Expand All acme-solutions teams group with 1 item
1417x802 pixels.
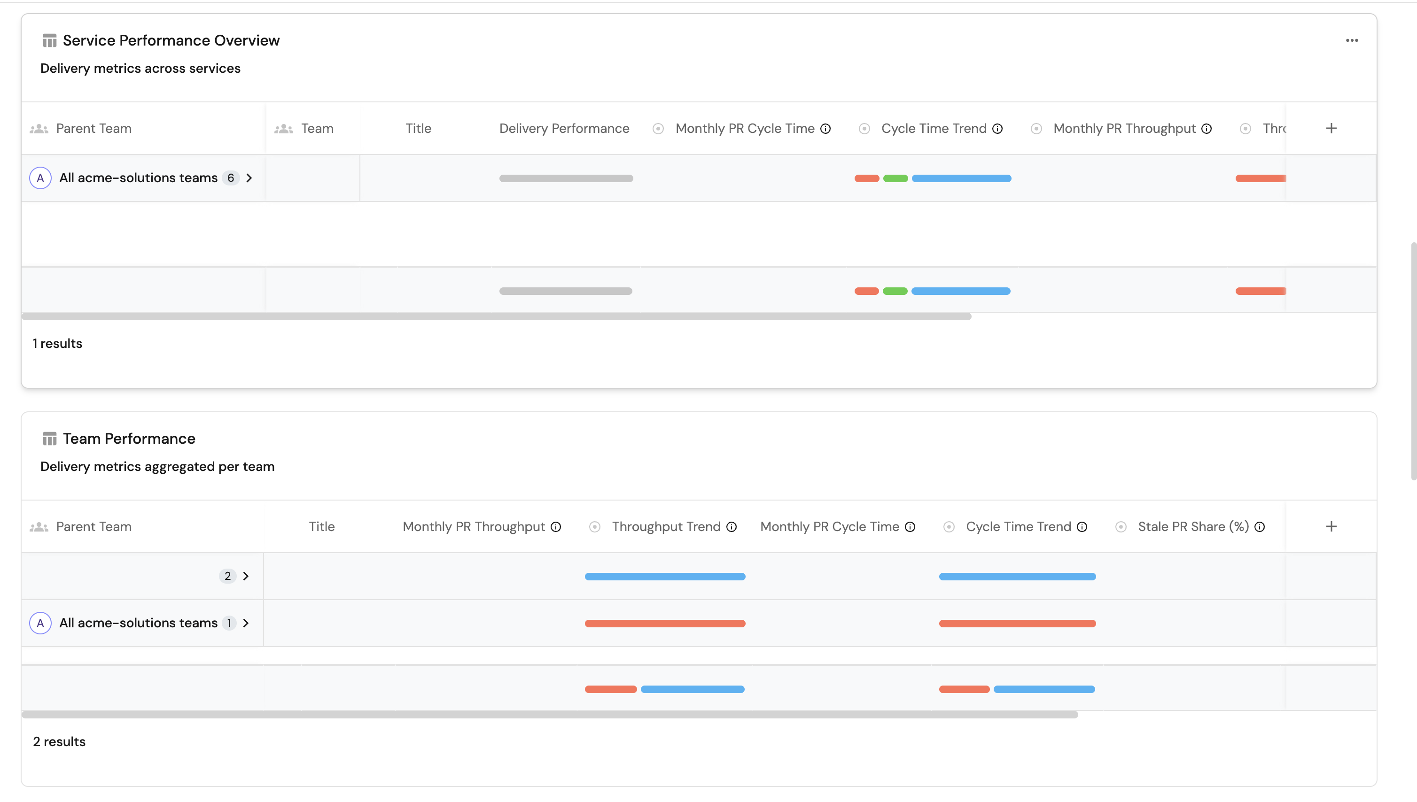click(246, 623)
